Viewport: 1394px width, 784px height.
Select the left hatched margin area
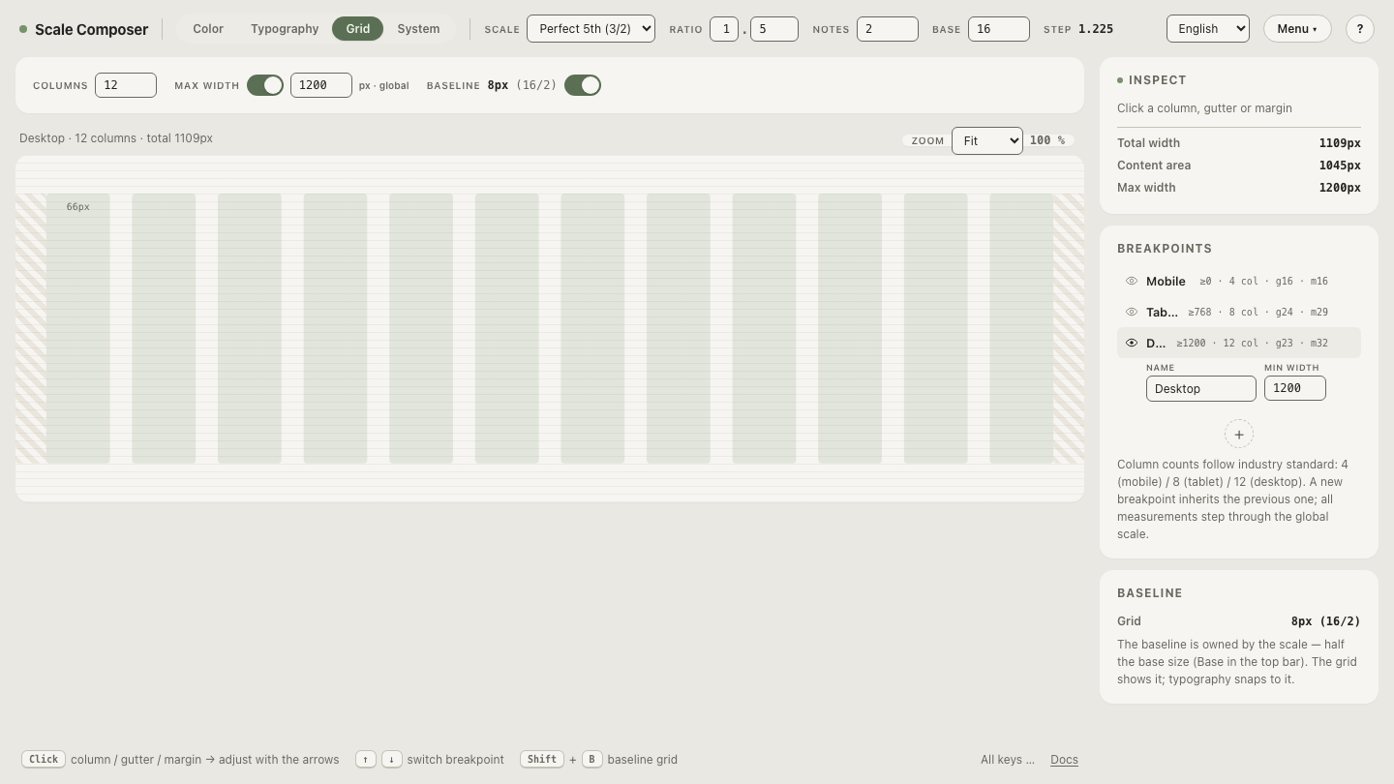tap(31, 329)
